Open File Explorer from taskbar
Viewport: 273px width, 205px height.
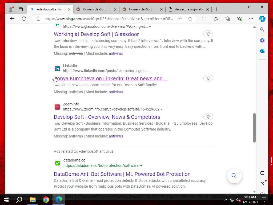click(x=33, y=200)
